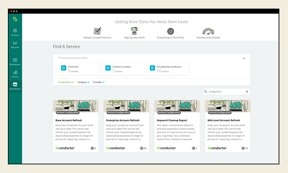Open the Mid-Level Account Refresh thumbnail image
The image size is (288, 173).
228,106
